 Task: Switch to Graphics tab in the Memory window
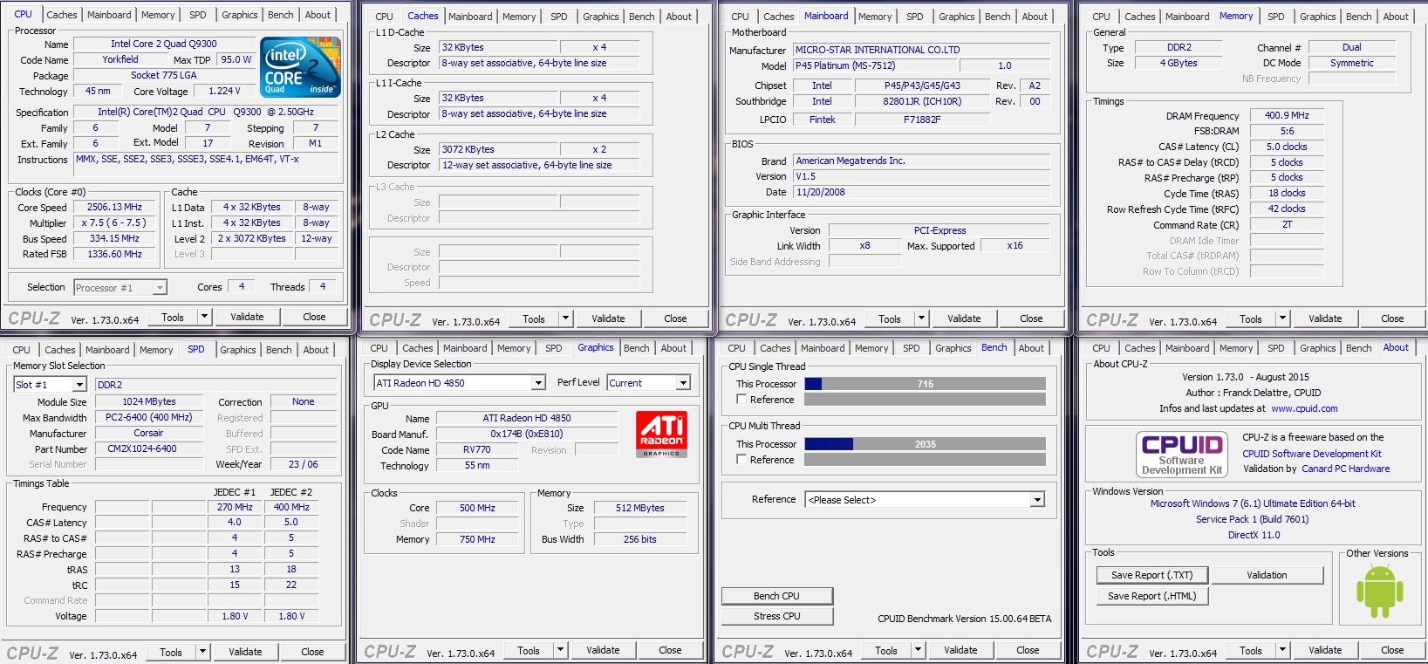1317,17
